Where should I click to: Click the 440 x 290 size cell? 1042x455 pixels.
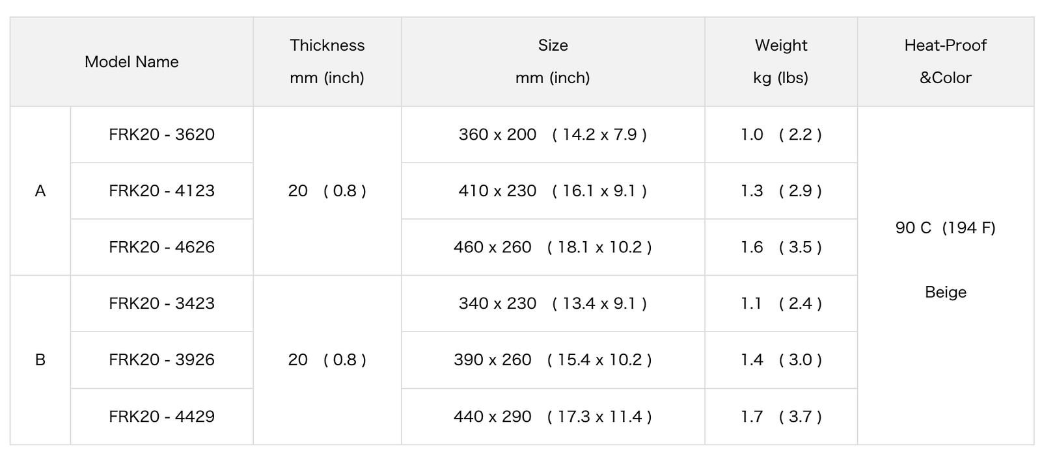click(553, 416)
